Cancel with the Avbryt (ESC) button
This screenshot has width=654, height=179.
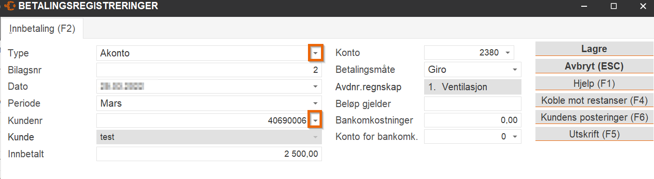point(594,66)
